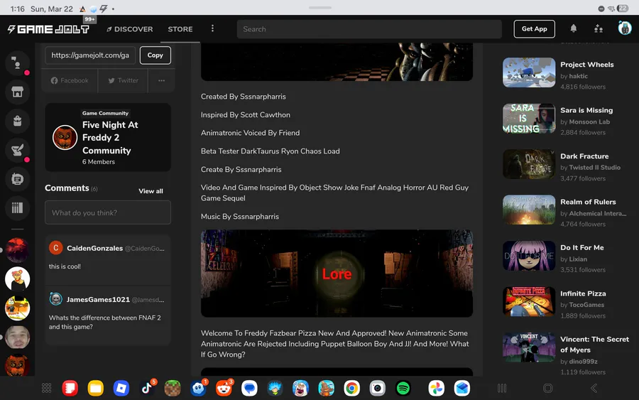Click Vincent game thumbnail
The height and width of the screenshot is (400, 639).
click(529, 347)
